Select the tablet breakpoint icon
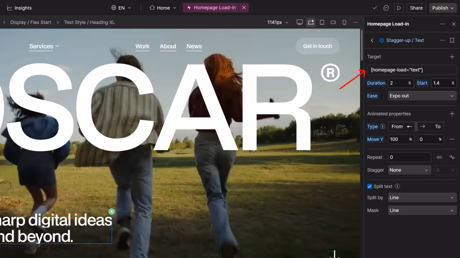460x258 pixels. point(322,22)
